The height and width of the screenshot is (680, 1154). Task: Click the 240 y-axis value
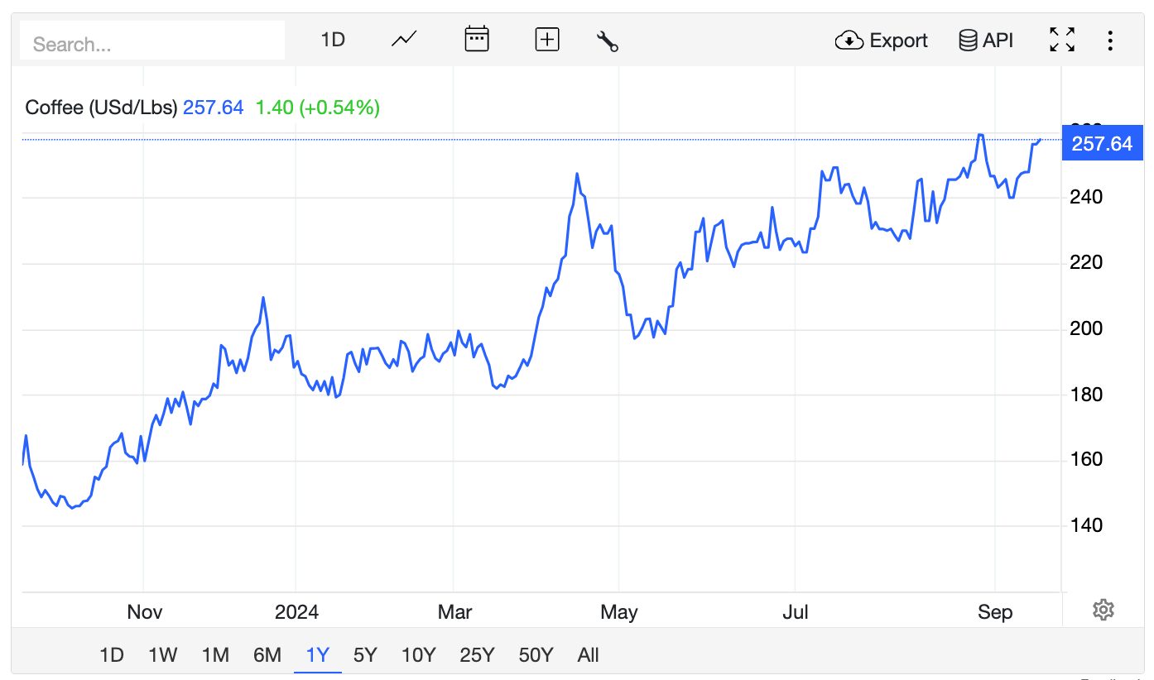click(x=1086, y=197)
